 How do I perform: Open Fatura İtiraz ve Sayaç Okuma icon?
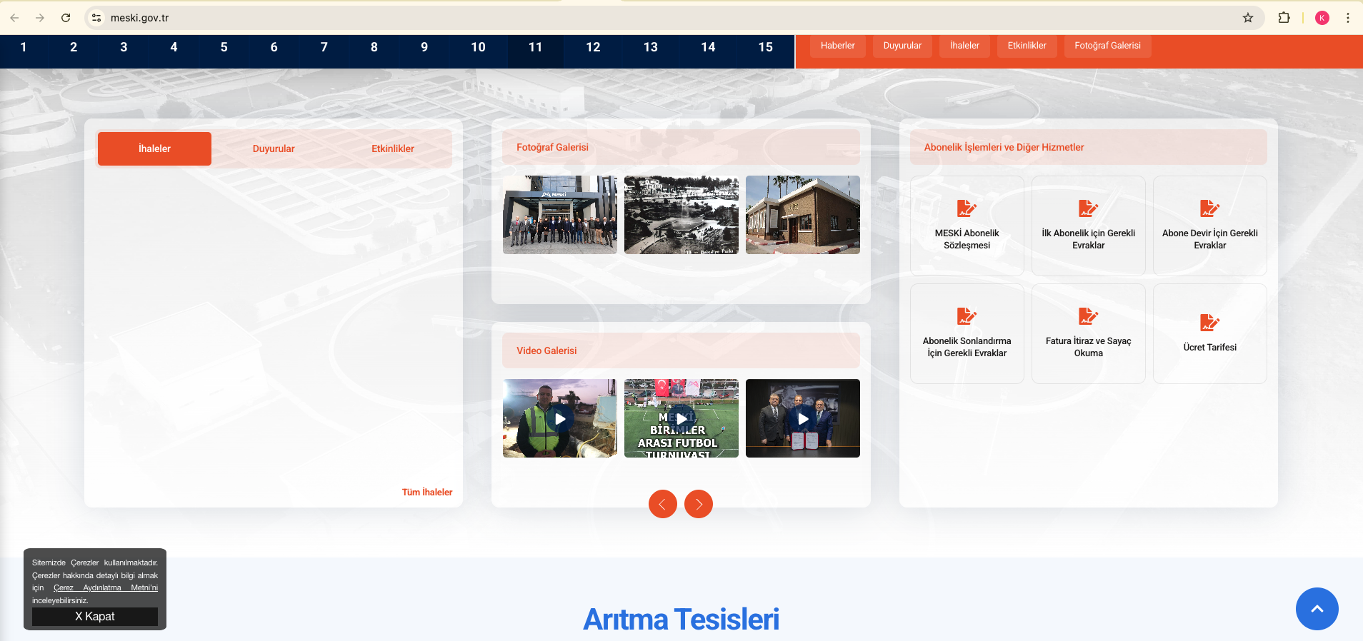point(1088,316)
